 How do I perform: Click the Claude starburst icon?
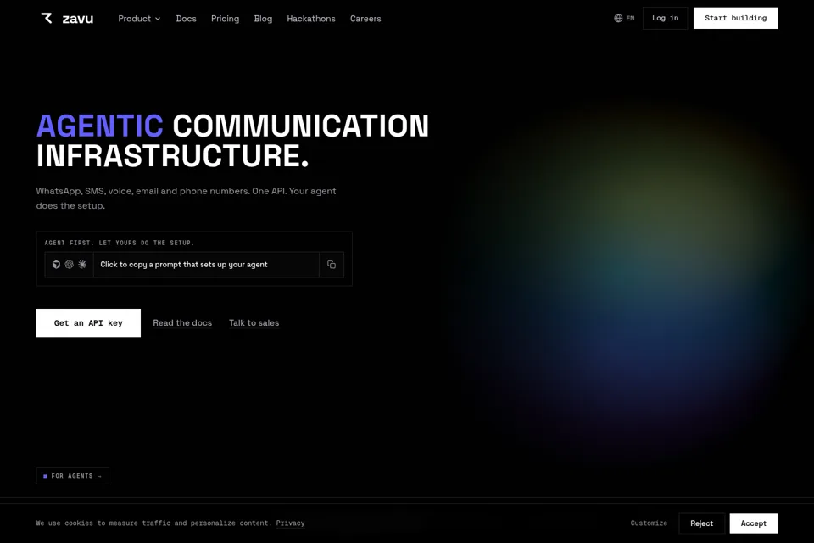(x=82, y=265)
